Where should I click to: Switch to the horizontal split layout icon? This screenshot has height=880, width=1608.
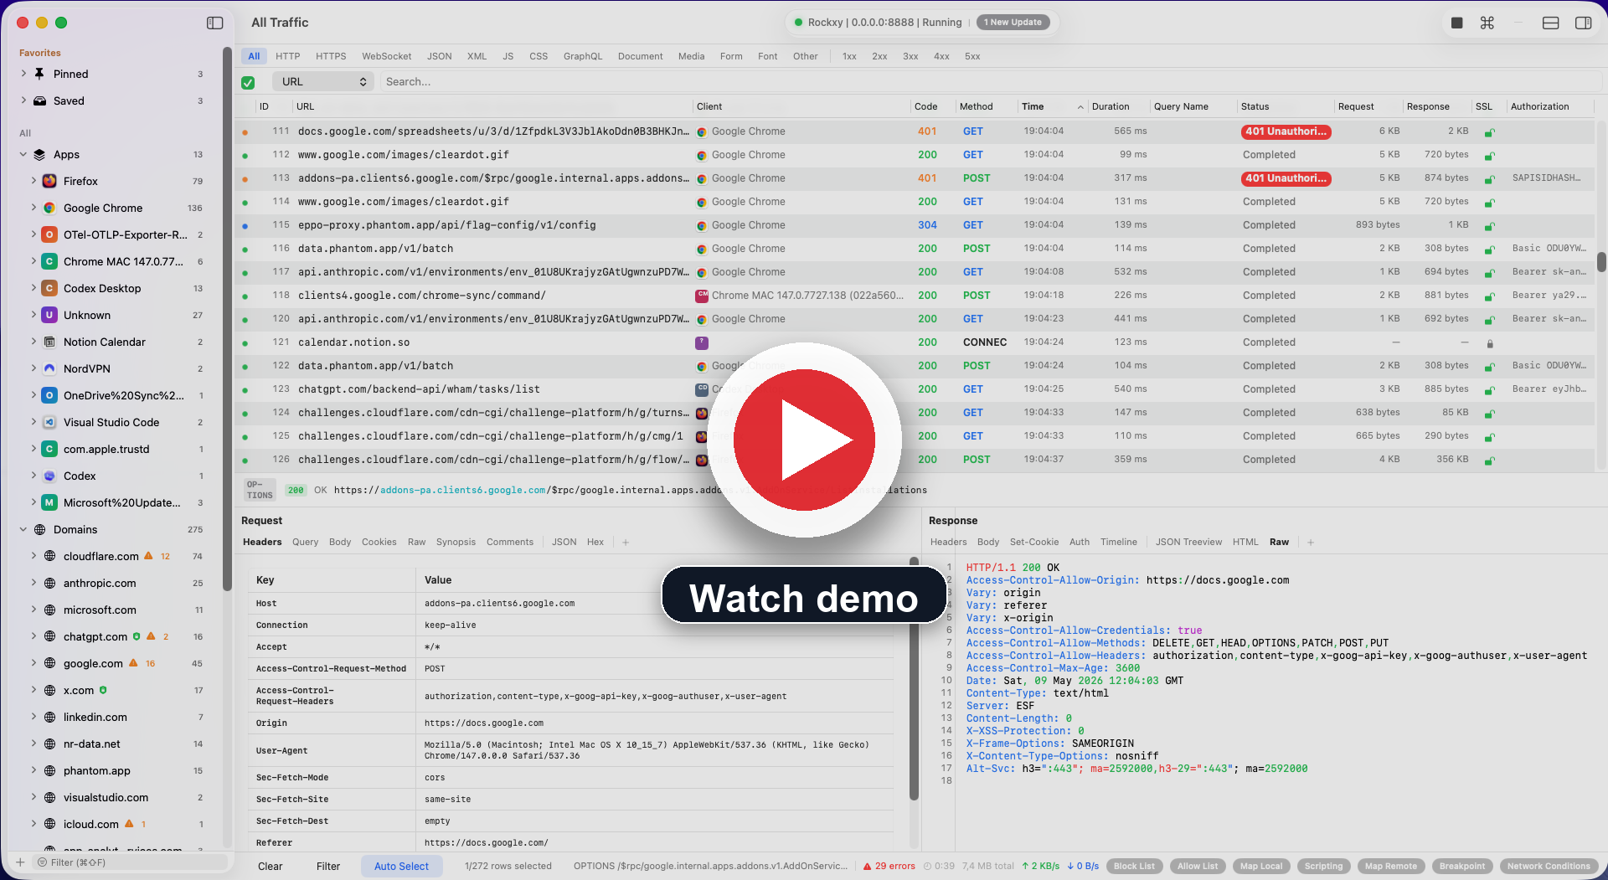(x=1551, y=23)
